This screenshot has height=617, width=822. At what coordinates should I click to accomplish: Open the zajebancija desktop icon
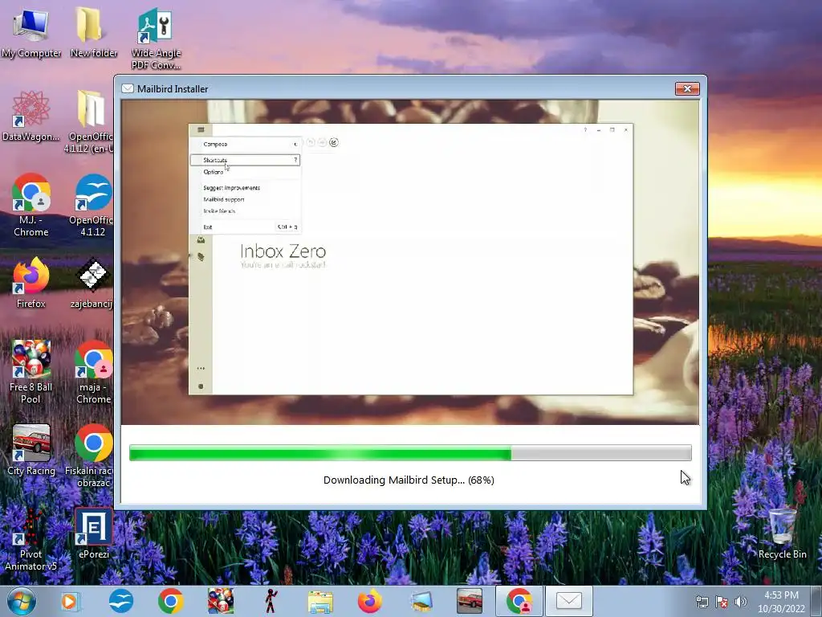tap(92, 283)
